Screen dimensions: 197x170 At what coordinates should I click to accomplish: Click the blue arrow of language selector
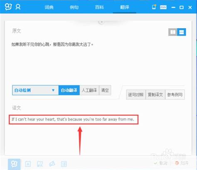coord(53,90)
